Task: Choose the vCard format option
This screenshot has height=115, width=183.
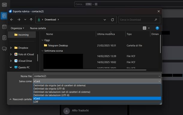Action: coord(97,98)
